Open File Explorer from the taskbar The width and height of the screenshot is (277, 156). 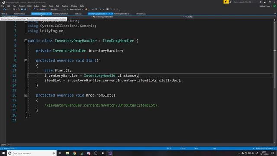[x=68, y=153]
